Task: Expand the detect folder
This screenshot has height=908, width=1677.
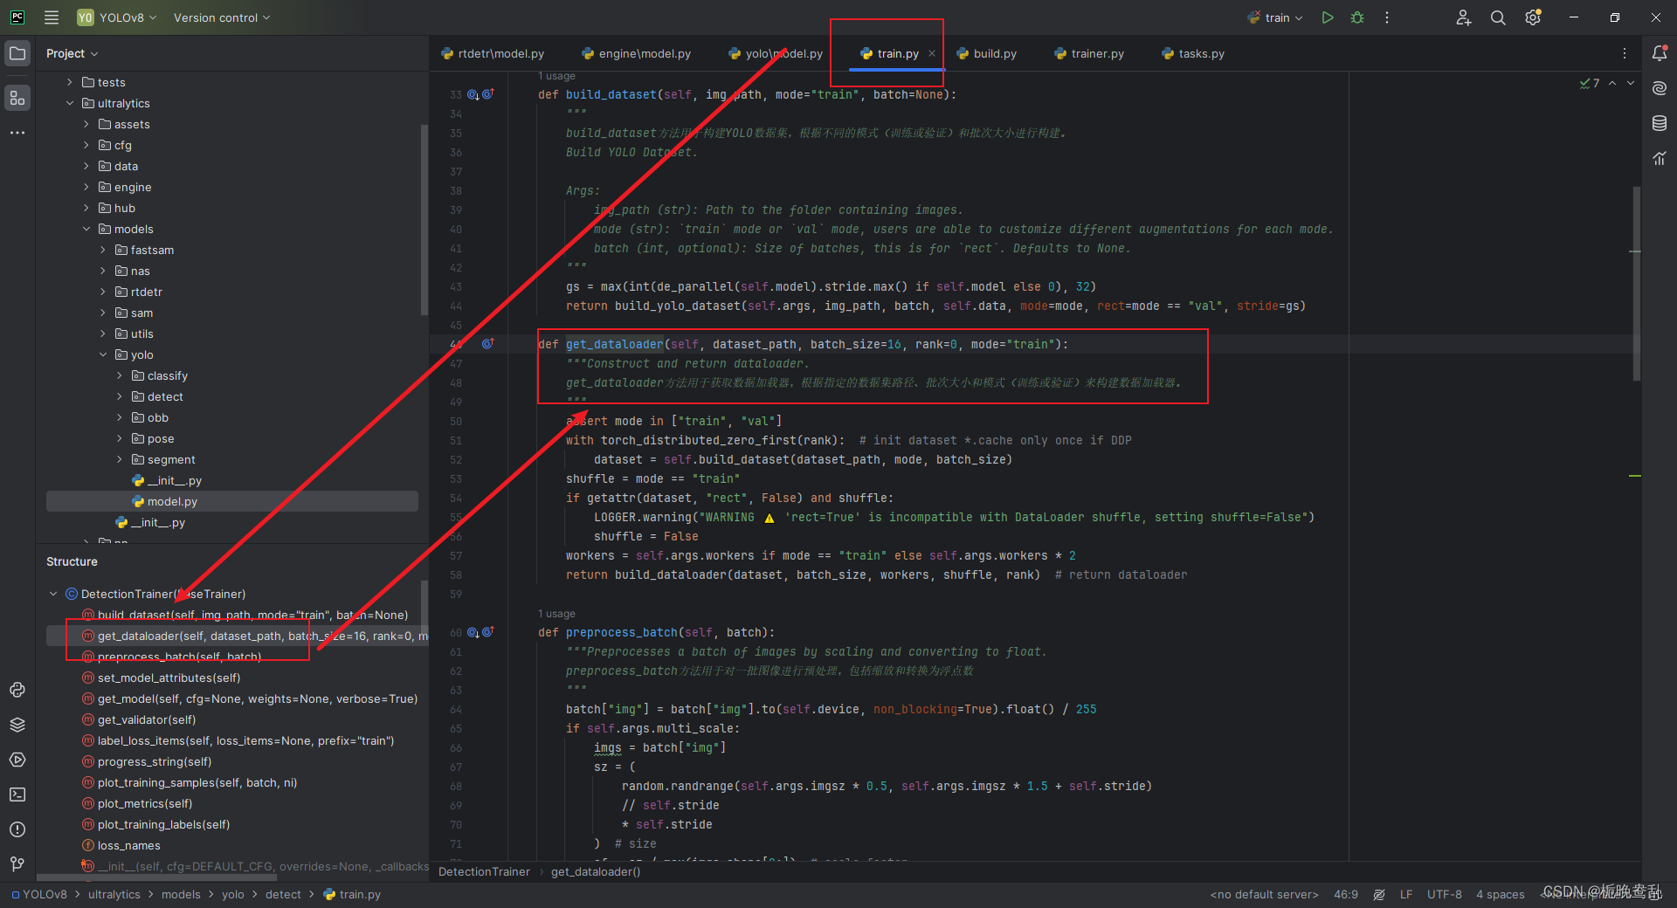Action: point(120,396)
